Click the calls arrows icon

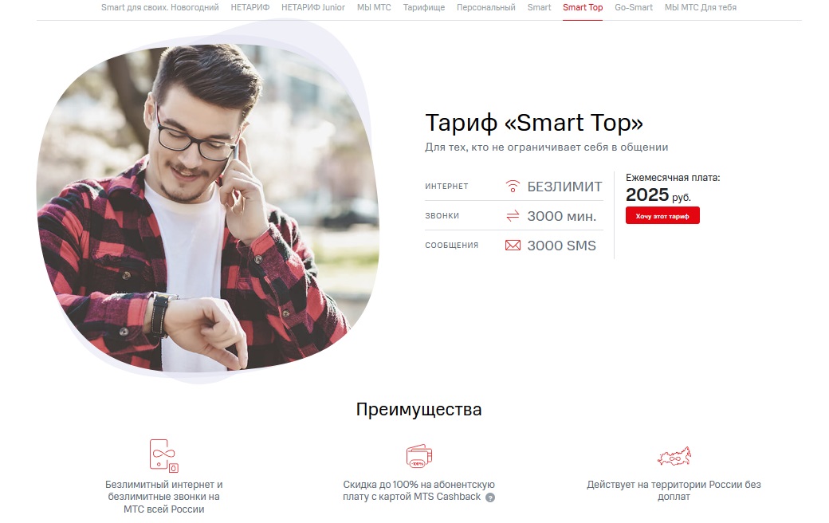[513, 216]
